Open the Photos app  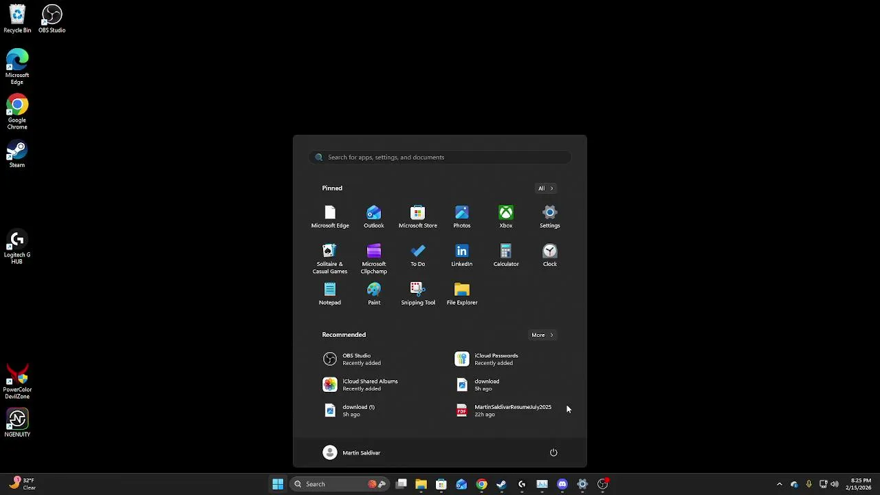(x=462, y=217)
